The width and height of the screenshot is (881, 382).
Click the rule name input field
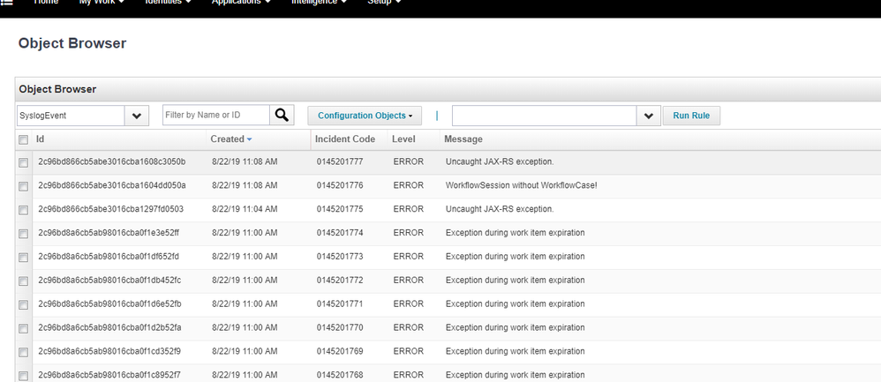pyautogui.click(x=544, y=116)
